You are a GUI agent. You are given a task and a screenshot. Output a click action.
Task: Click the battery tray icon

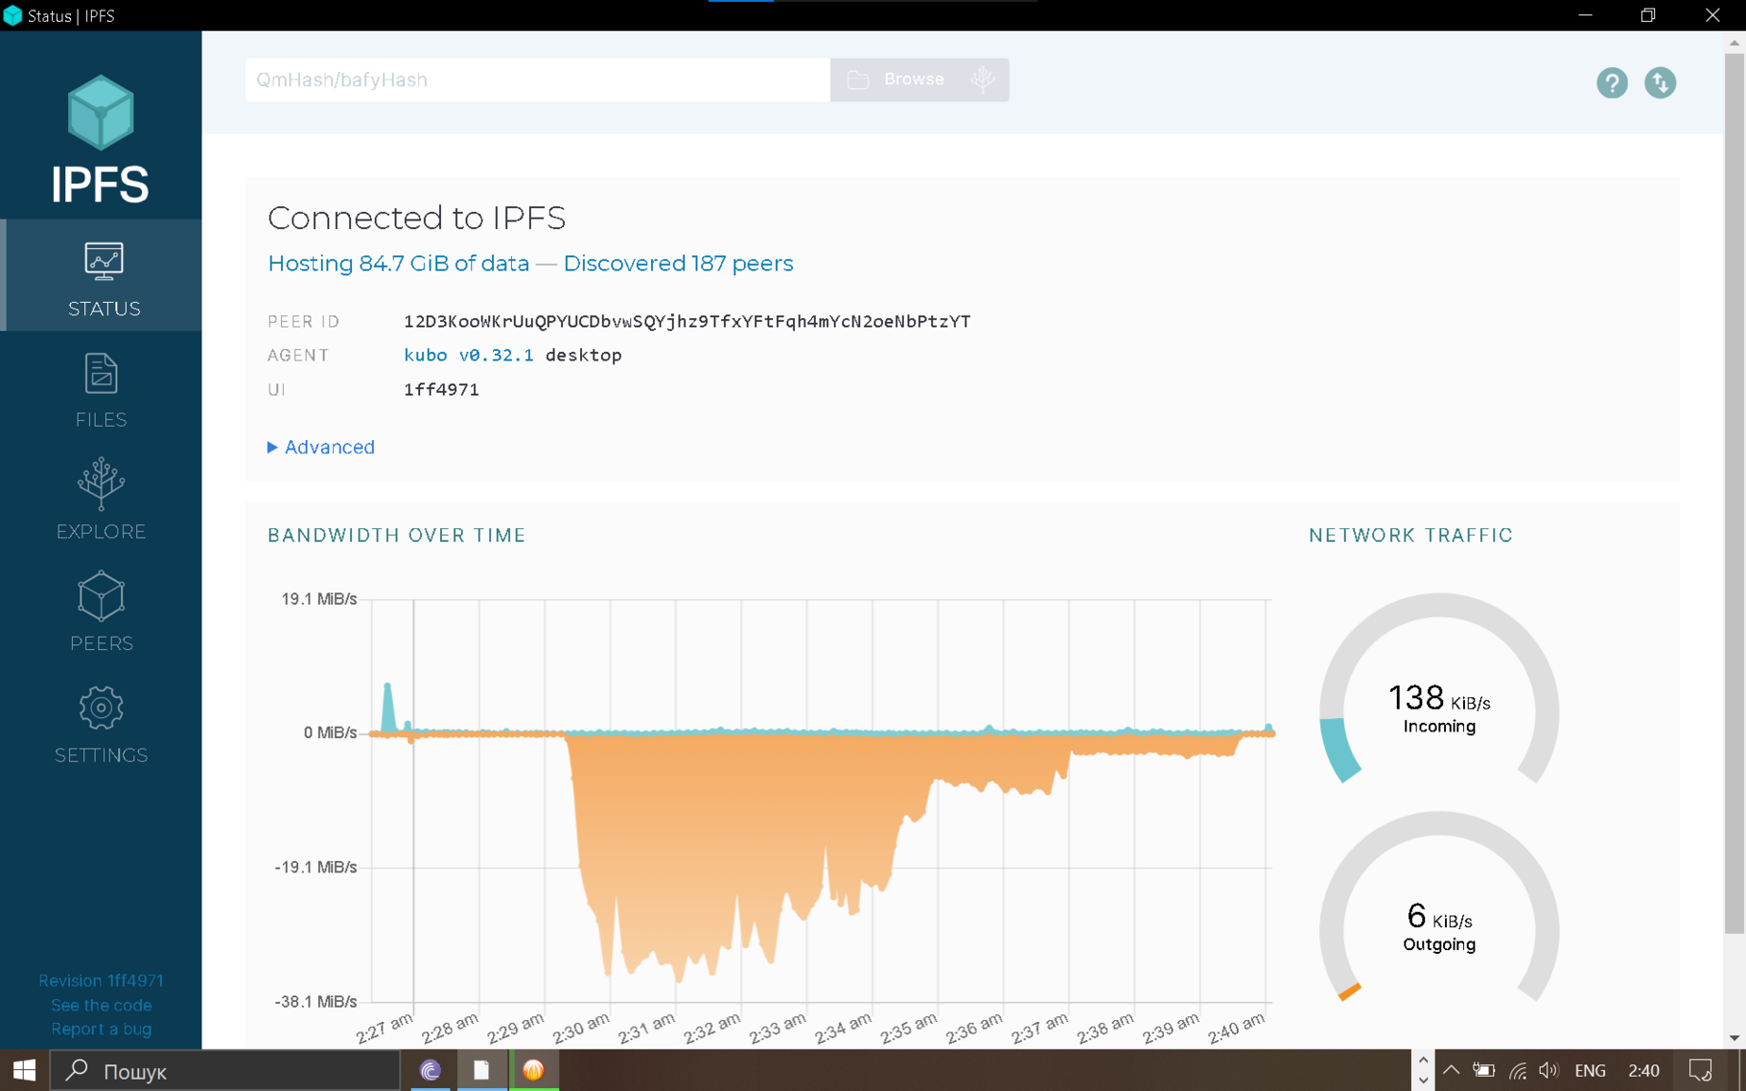1484,1070
